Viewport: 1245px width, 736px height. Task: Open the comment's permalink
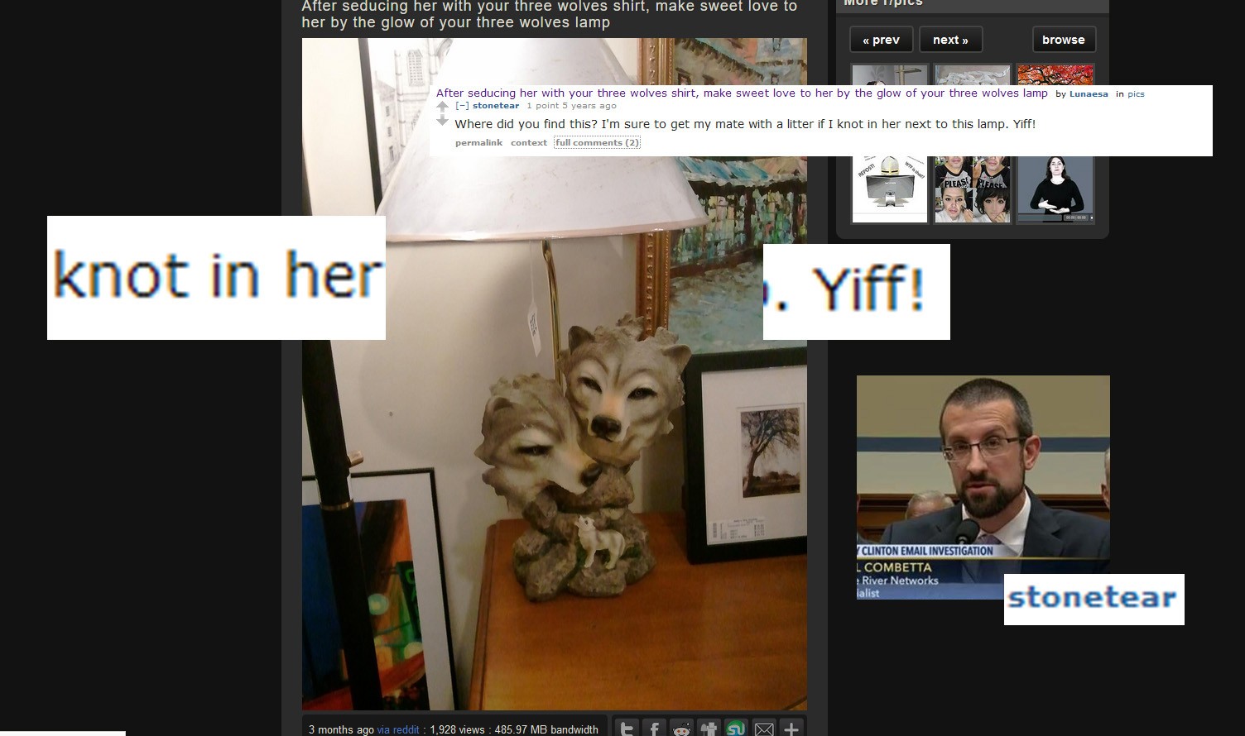click(478, 143)
